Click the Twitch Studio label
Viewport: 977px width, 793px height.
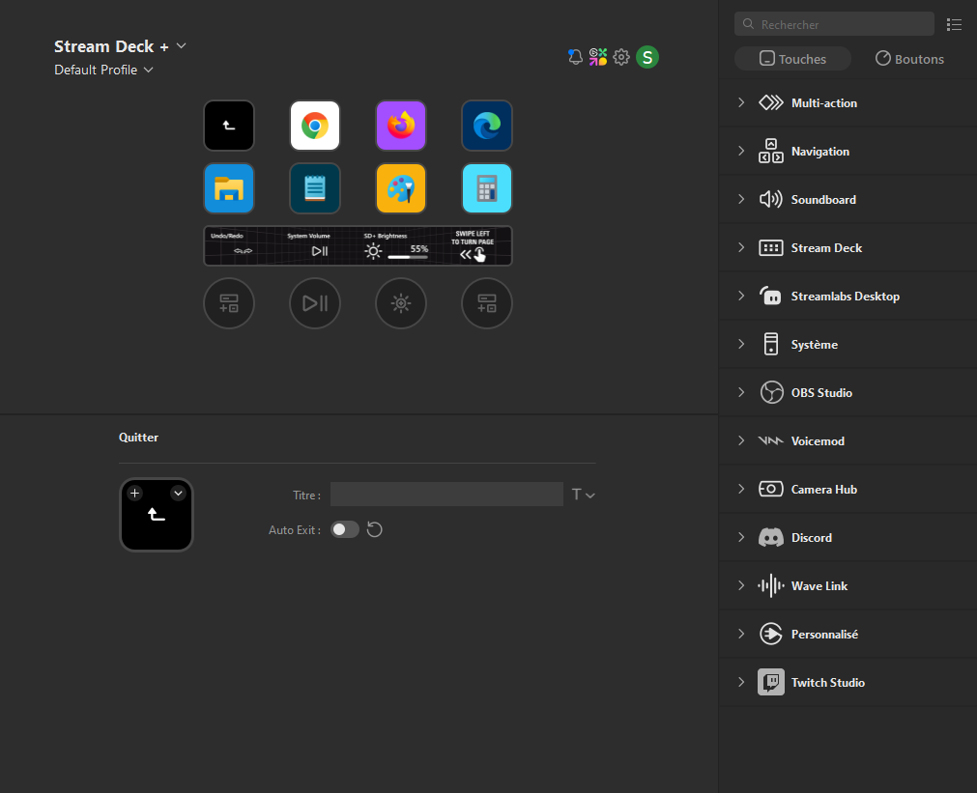click(827, 682)
